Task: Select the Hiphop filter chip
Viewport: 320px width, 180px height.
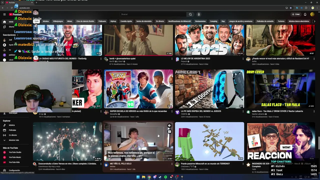Action: point(113,21)
